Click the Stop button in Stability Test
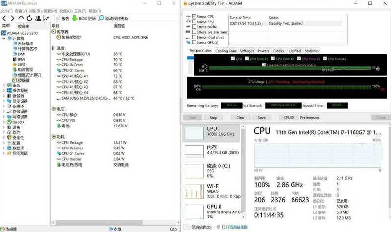 (213, 118)
